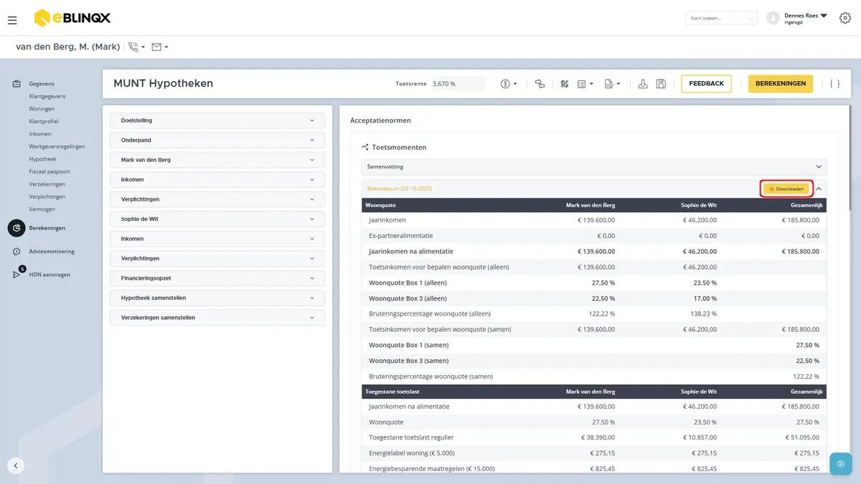Expand the Financieringsopzet section
861x484 pixels.
pyautogui.click(x=217, y=278)
